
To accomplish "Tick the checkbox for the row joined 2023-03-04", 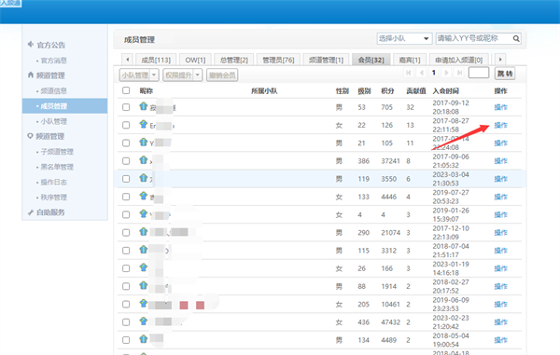I will [126, 179].
